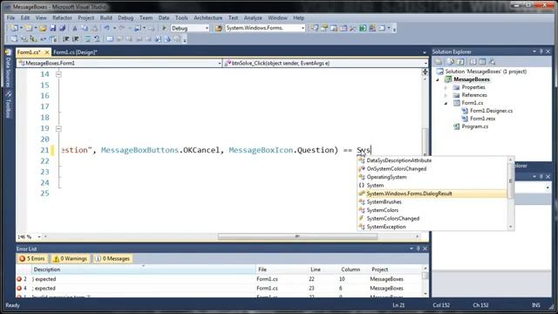The height and width of the screenshot is (314, 558).
Task: Click View Code icon in Solution Explorer
Action: tap(473, 62)
